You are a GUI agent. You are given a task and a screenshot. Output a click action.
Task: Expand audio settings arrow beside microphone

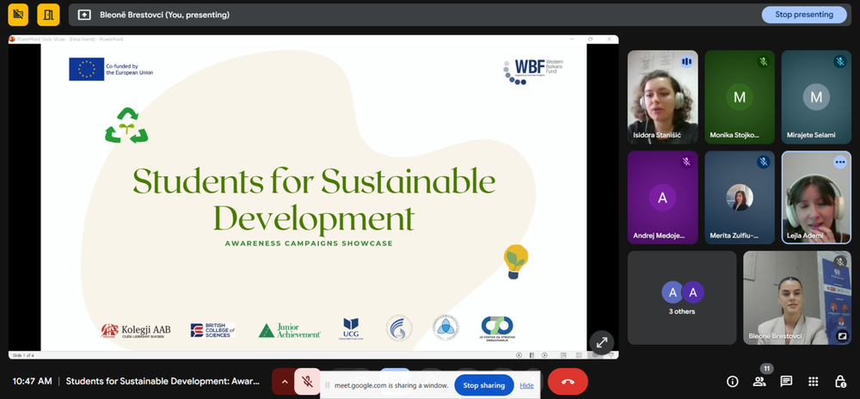(x=284, y=381)
